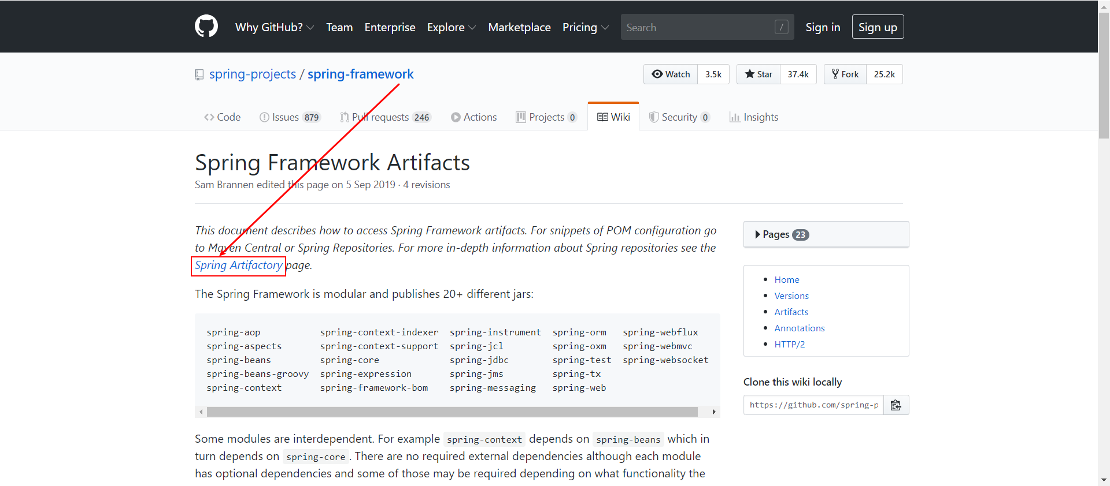
Task: Fork the spring-framework repository
Action: coord(845,74)
